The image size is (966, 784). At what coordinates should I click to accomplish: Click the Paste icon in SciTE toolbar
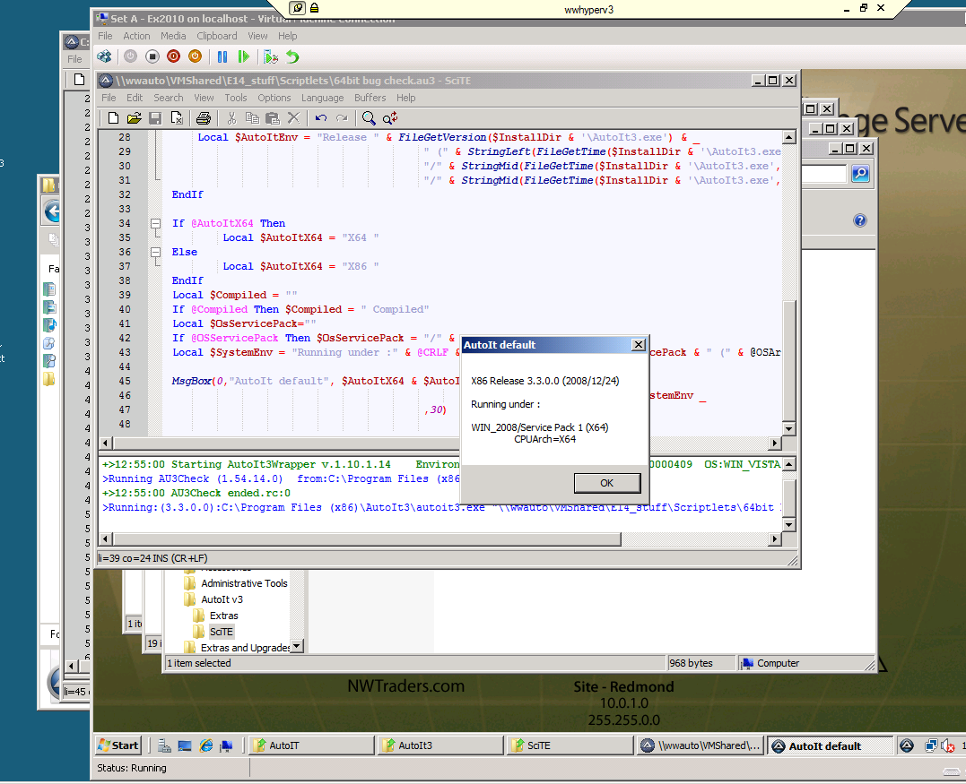273,118
